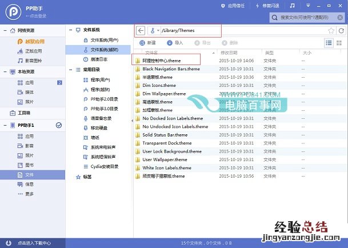Bookmark this folder with the star icon

[x=331, y=30]
